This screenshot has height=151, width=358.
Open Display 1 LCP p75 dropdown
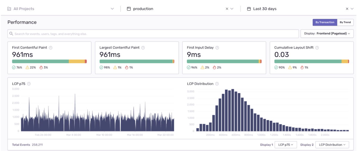pos(286,145)
